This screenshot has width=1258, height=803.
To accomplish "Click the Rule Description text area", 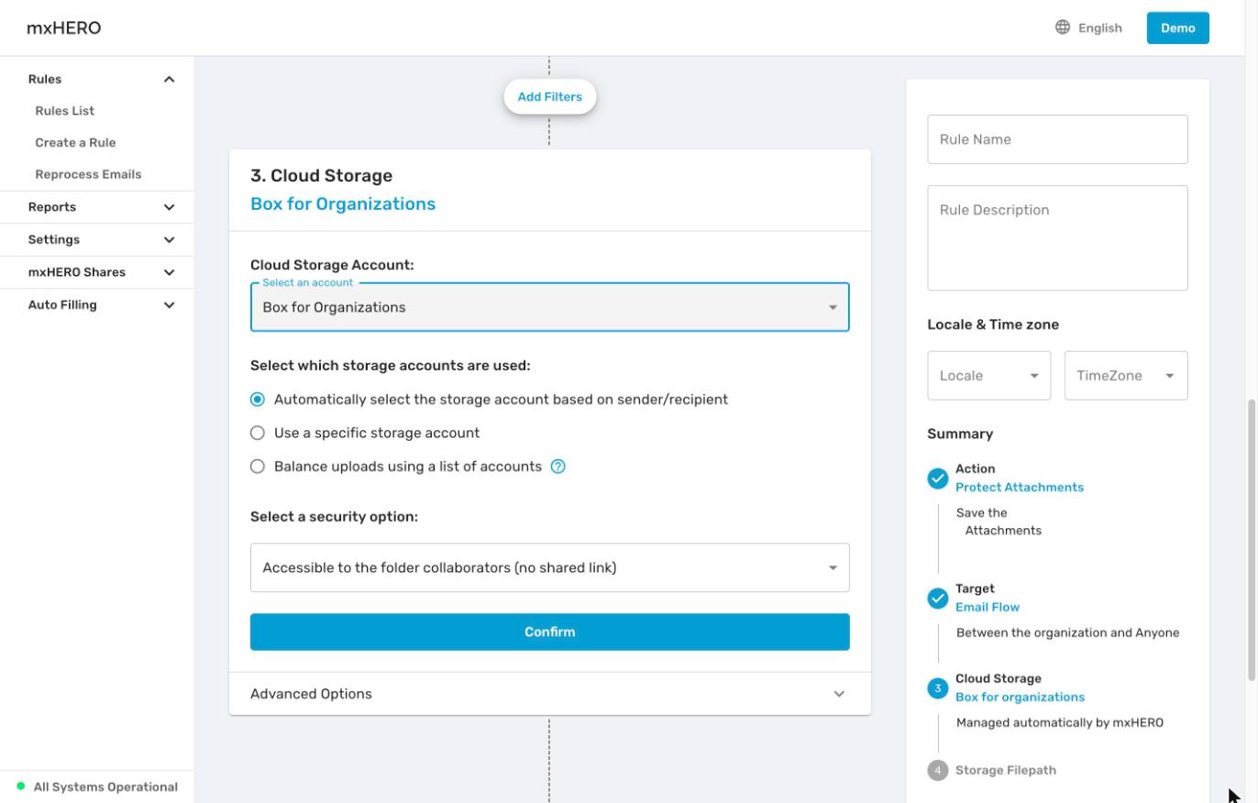I will coord(1057,238).
